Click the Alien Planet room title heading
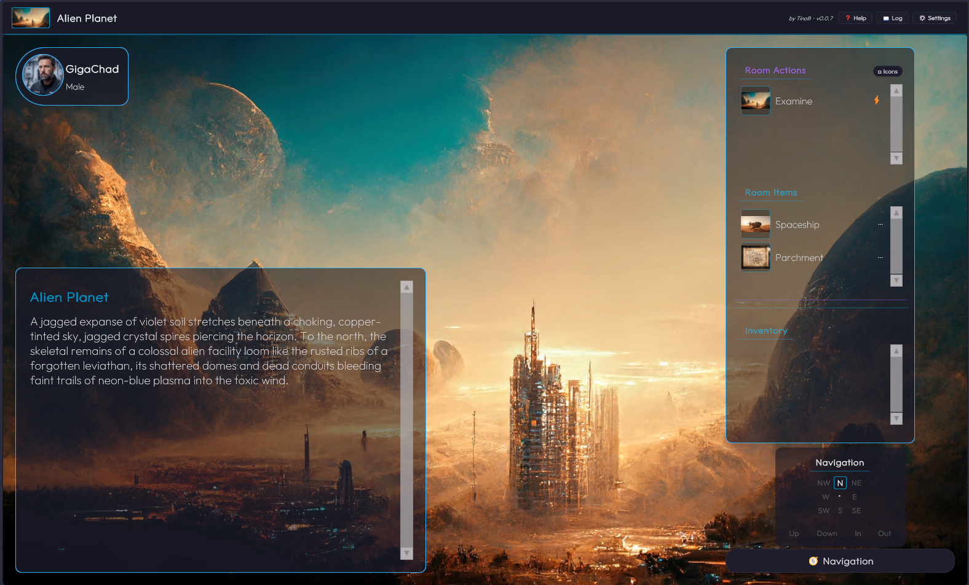Image resolution: width=969 pixels, height=585 pixels. (x=69, y=298)
